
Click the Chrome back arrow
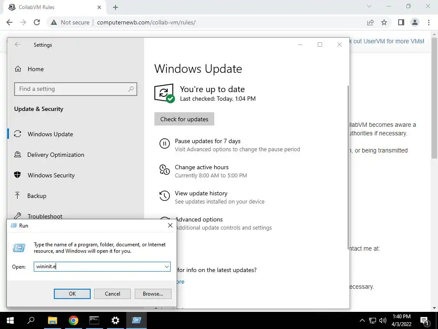(9, 22)
